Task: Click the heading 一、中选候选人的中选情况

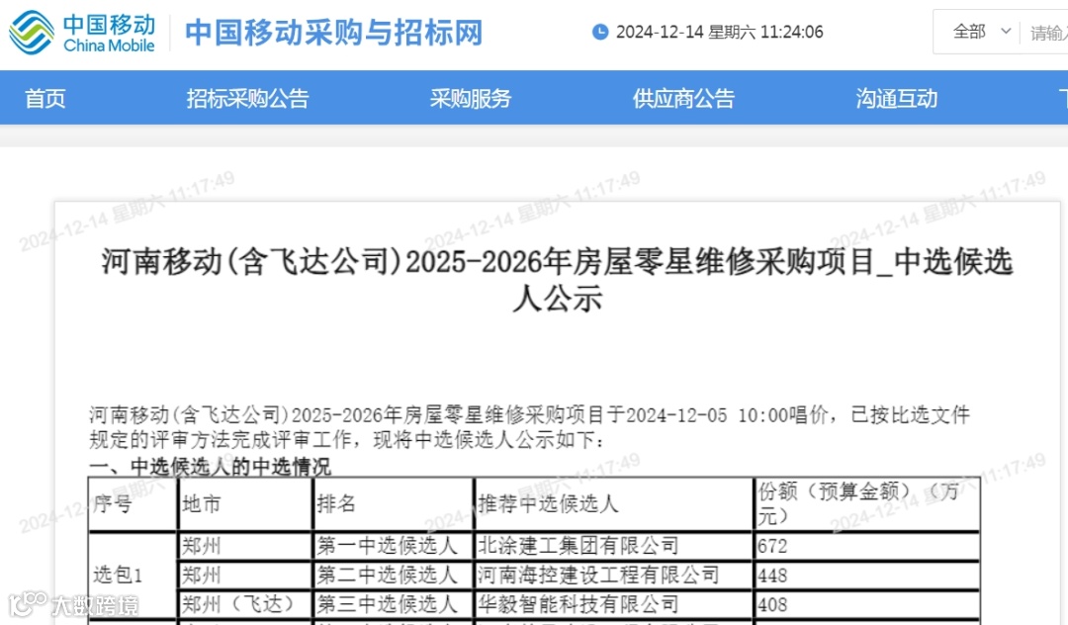Action: pyautogui.click(x=210, y=467)
